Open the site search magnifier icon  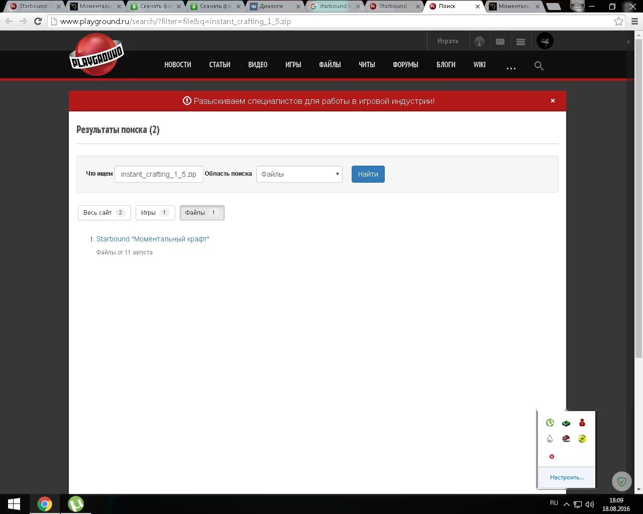[539, 66]
